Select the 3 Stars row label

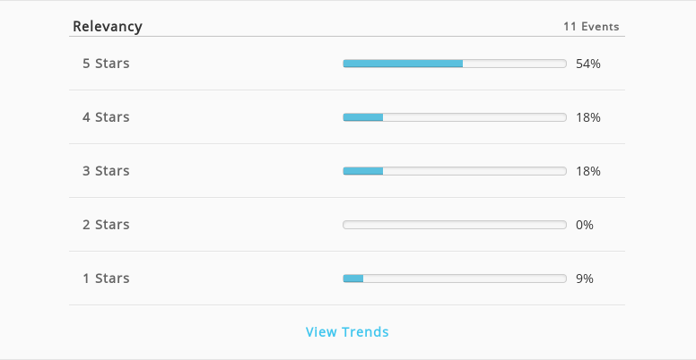coord(106,171)
